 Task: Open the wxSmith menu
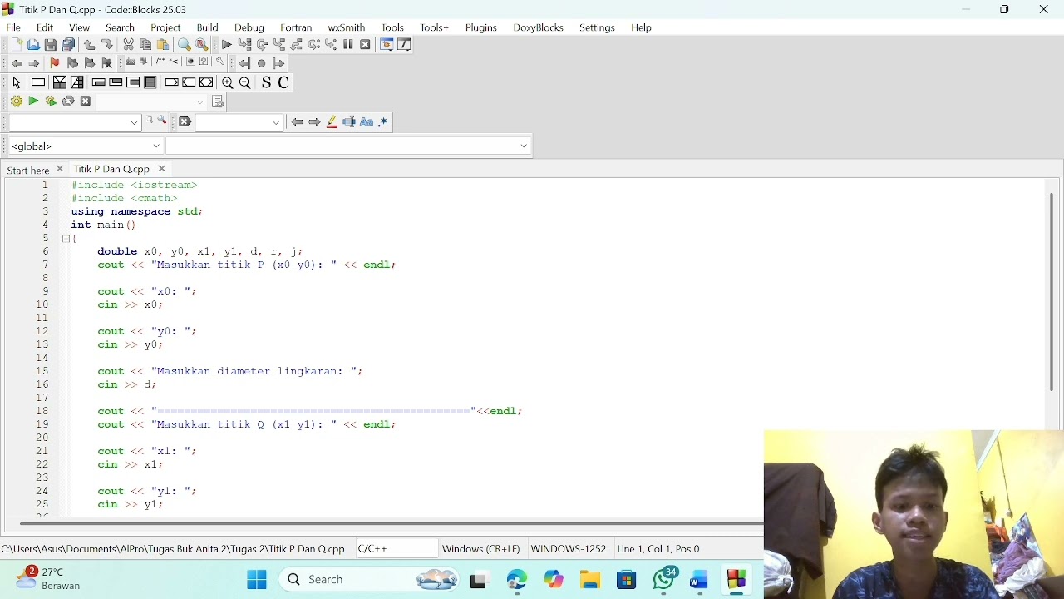point(347,27)
